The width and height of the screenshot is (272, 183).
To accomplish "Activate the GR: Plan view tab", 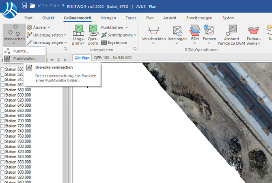I will click(82, 58).
